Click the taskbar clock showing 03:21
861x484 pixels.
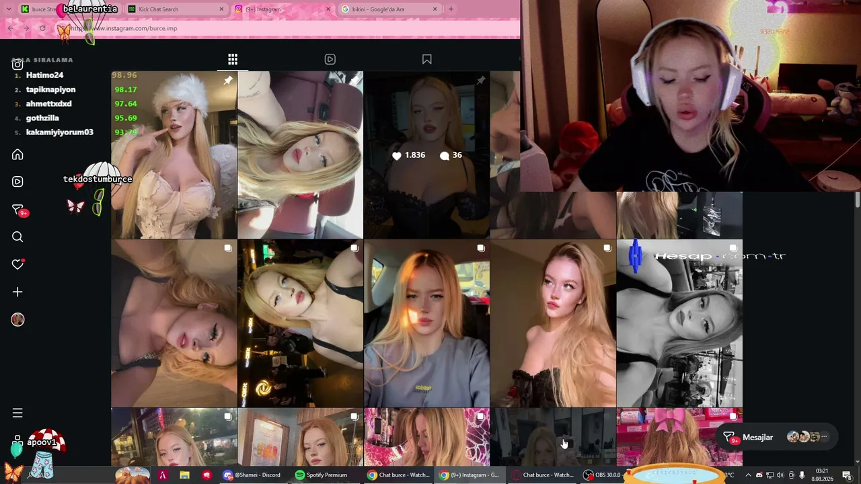(x=821, y=475)
